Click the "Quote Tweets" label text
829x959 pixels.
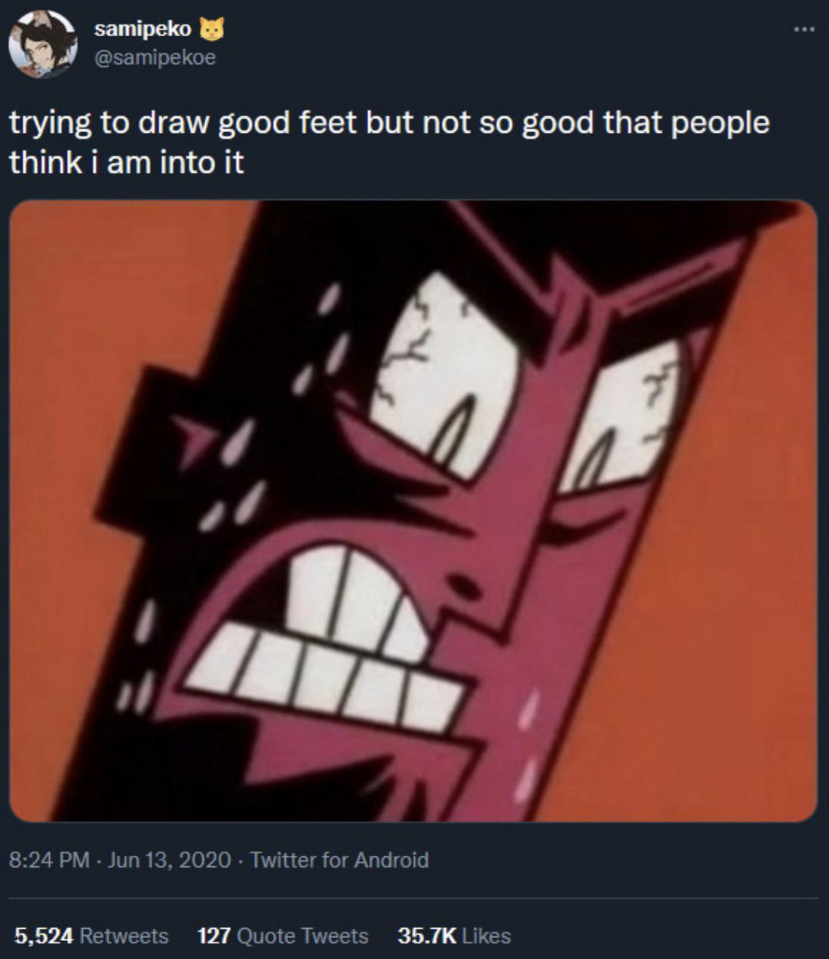pyautogui.click(x=302, y=936)
